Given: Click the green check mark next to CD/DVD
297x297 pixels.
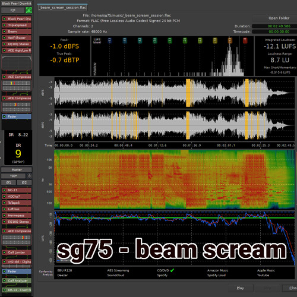Looking at the screenshot, I should click(x=172, y=270).
